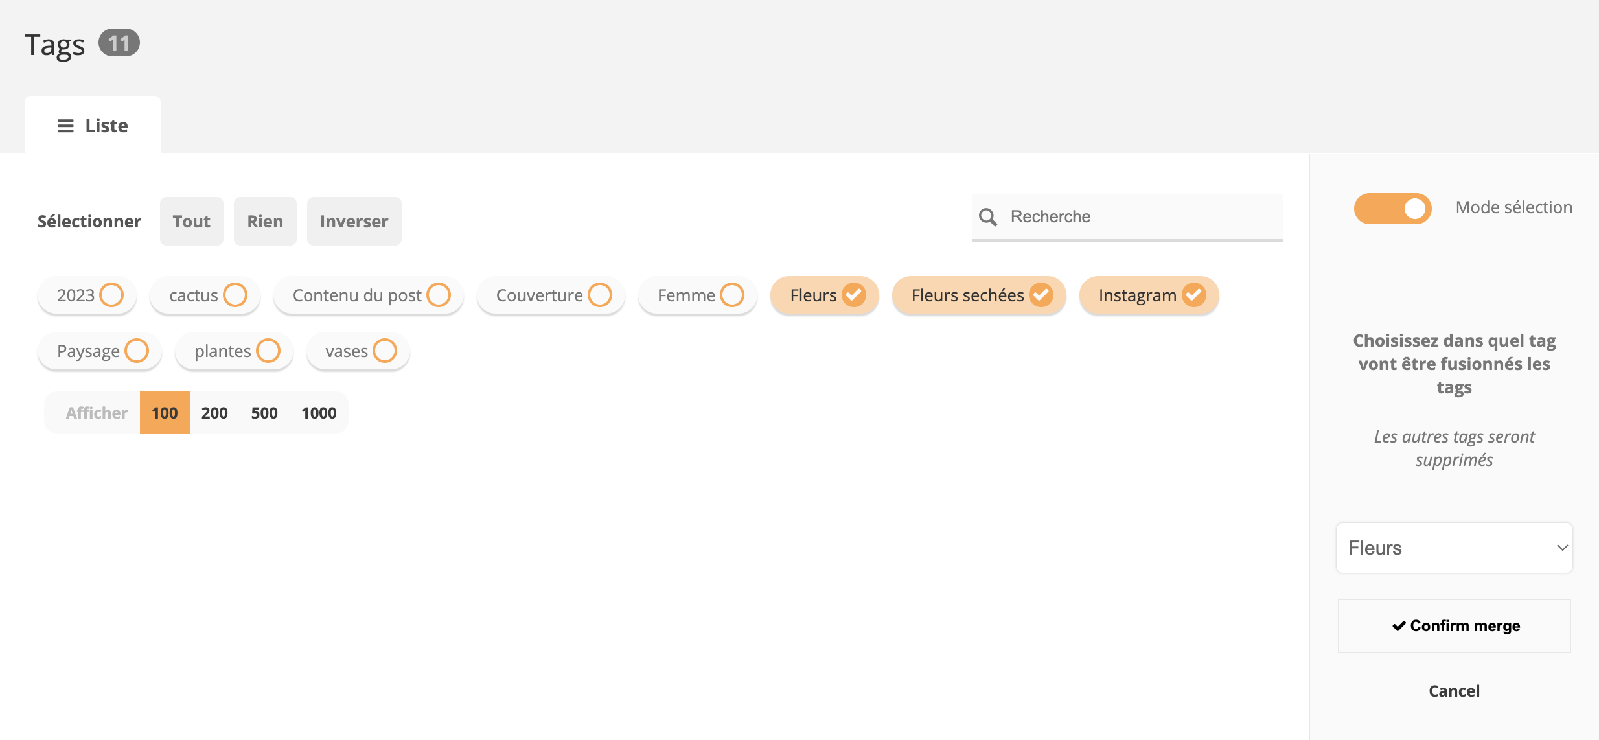The height and width of the screenshot is (740, 1599).
Task: Confirm merge of selected tags
Action: click(x=1453, y=625)
